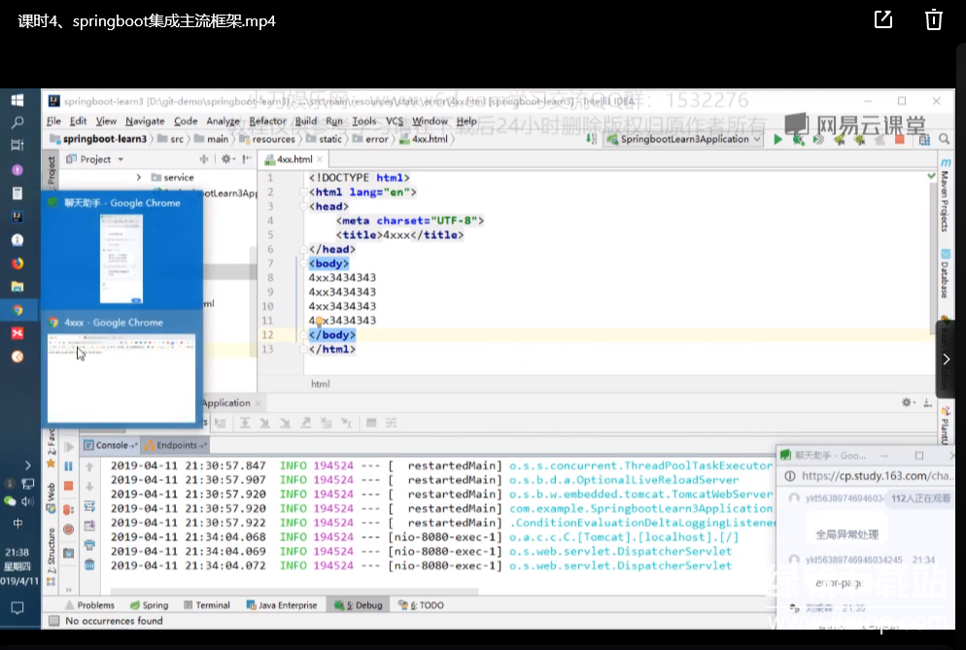Collapse the body tag fold marker
966x650 pixels.
click(303, 263)
